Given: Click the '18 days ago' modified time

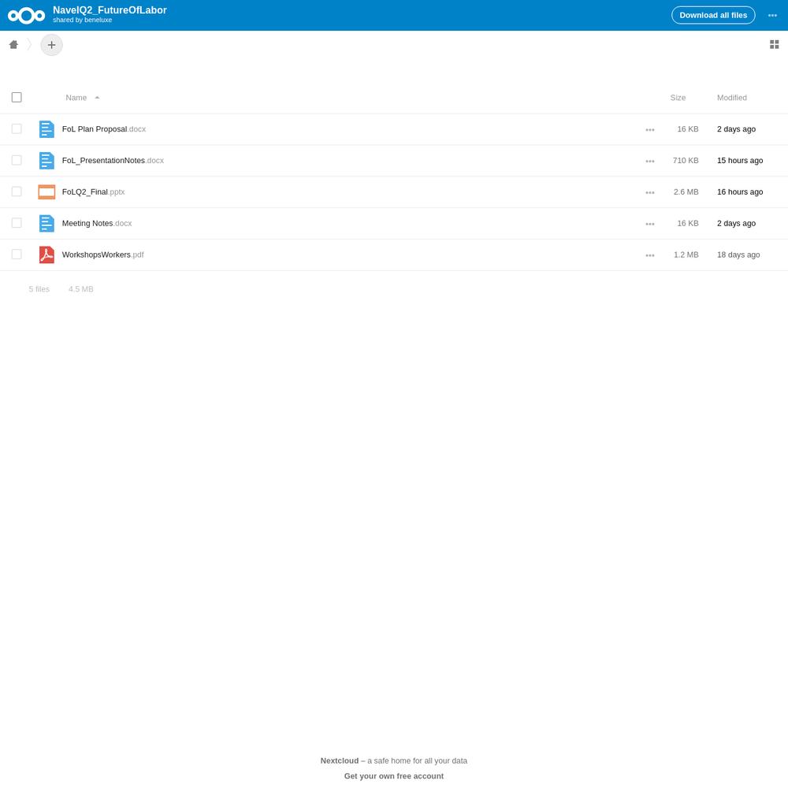Looking at the screenshot, I should (738, 255).
